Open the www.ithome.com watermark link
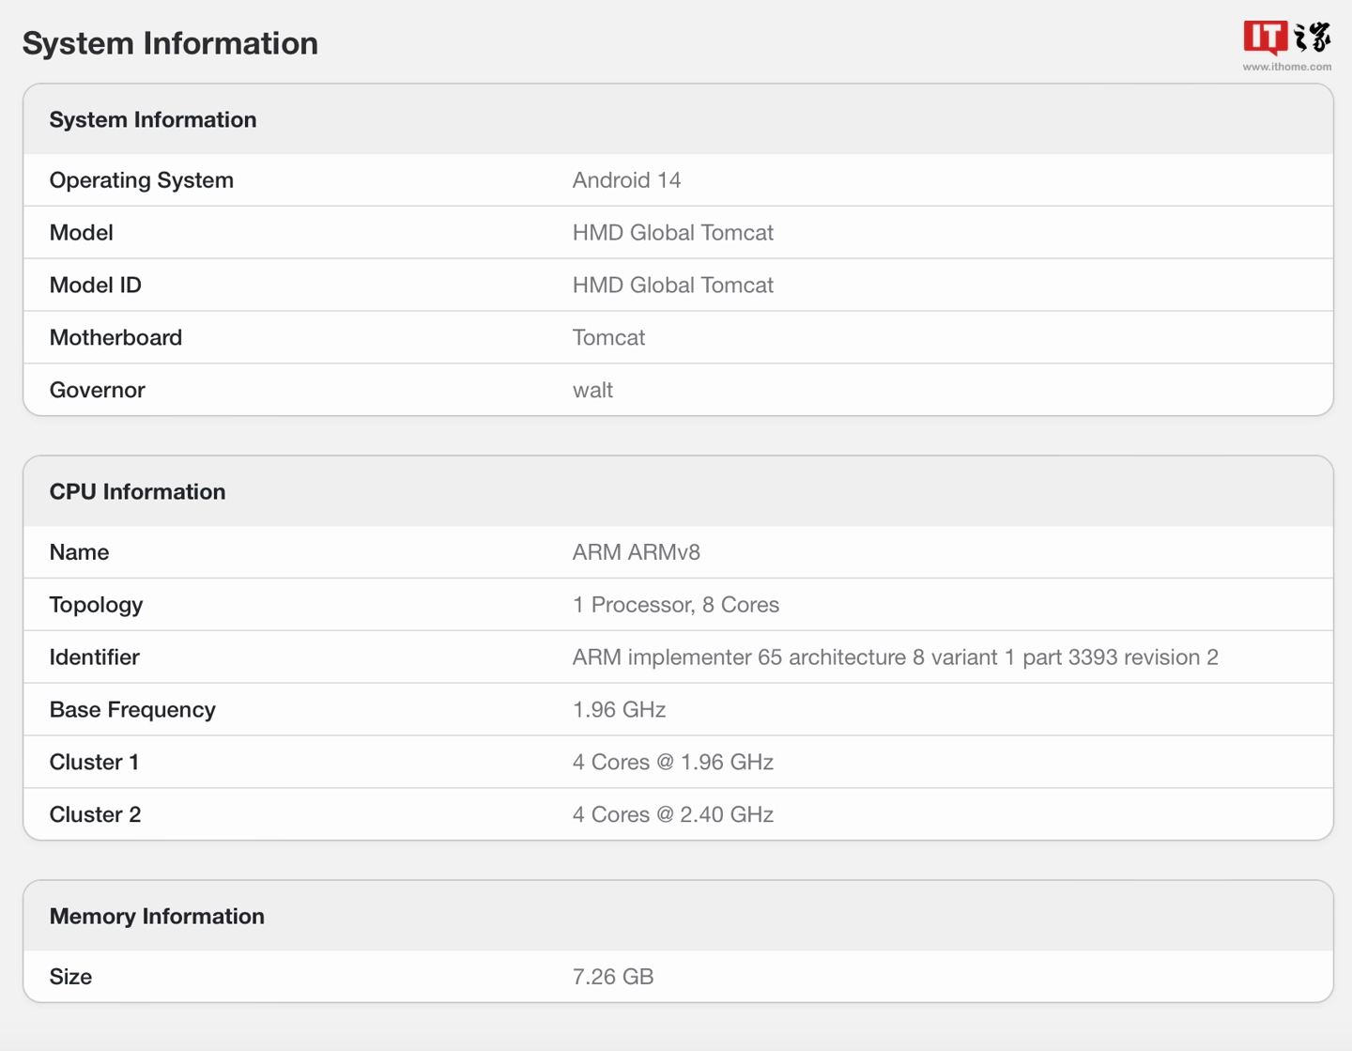1352x1051 pixels. pyautogui.click(x=1286, y=67)
